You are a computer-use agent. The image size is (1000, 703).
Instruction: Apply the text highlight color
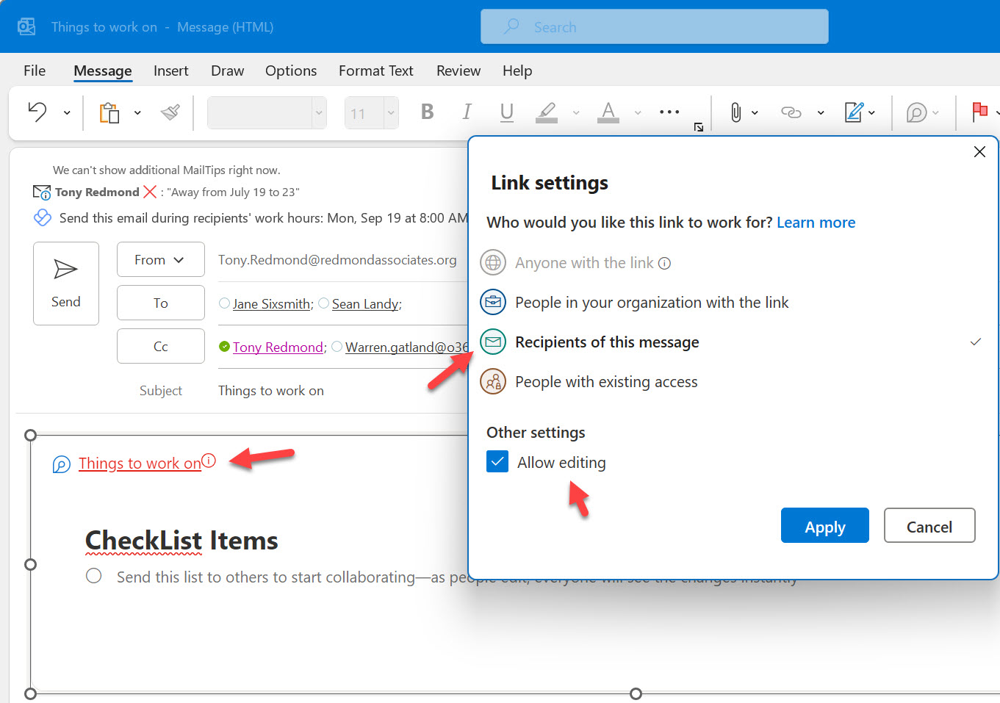546,112
